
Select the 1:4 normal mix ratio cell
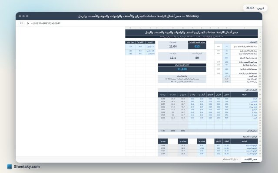pyautogui.click(x=150, y=51)
